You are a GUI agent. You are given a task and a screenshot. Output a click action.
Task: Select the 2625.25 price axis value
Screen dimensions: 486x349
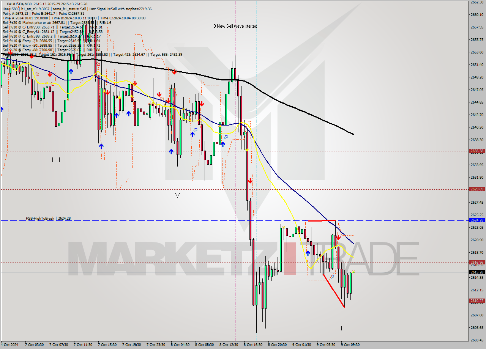477,215
